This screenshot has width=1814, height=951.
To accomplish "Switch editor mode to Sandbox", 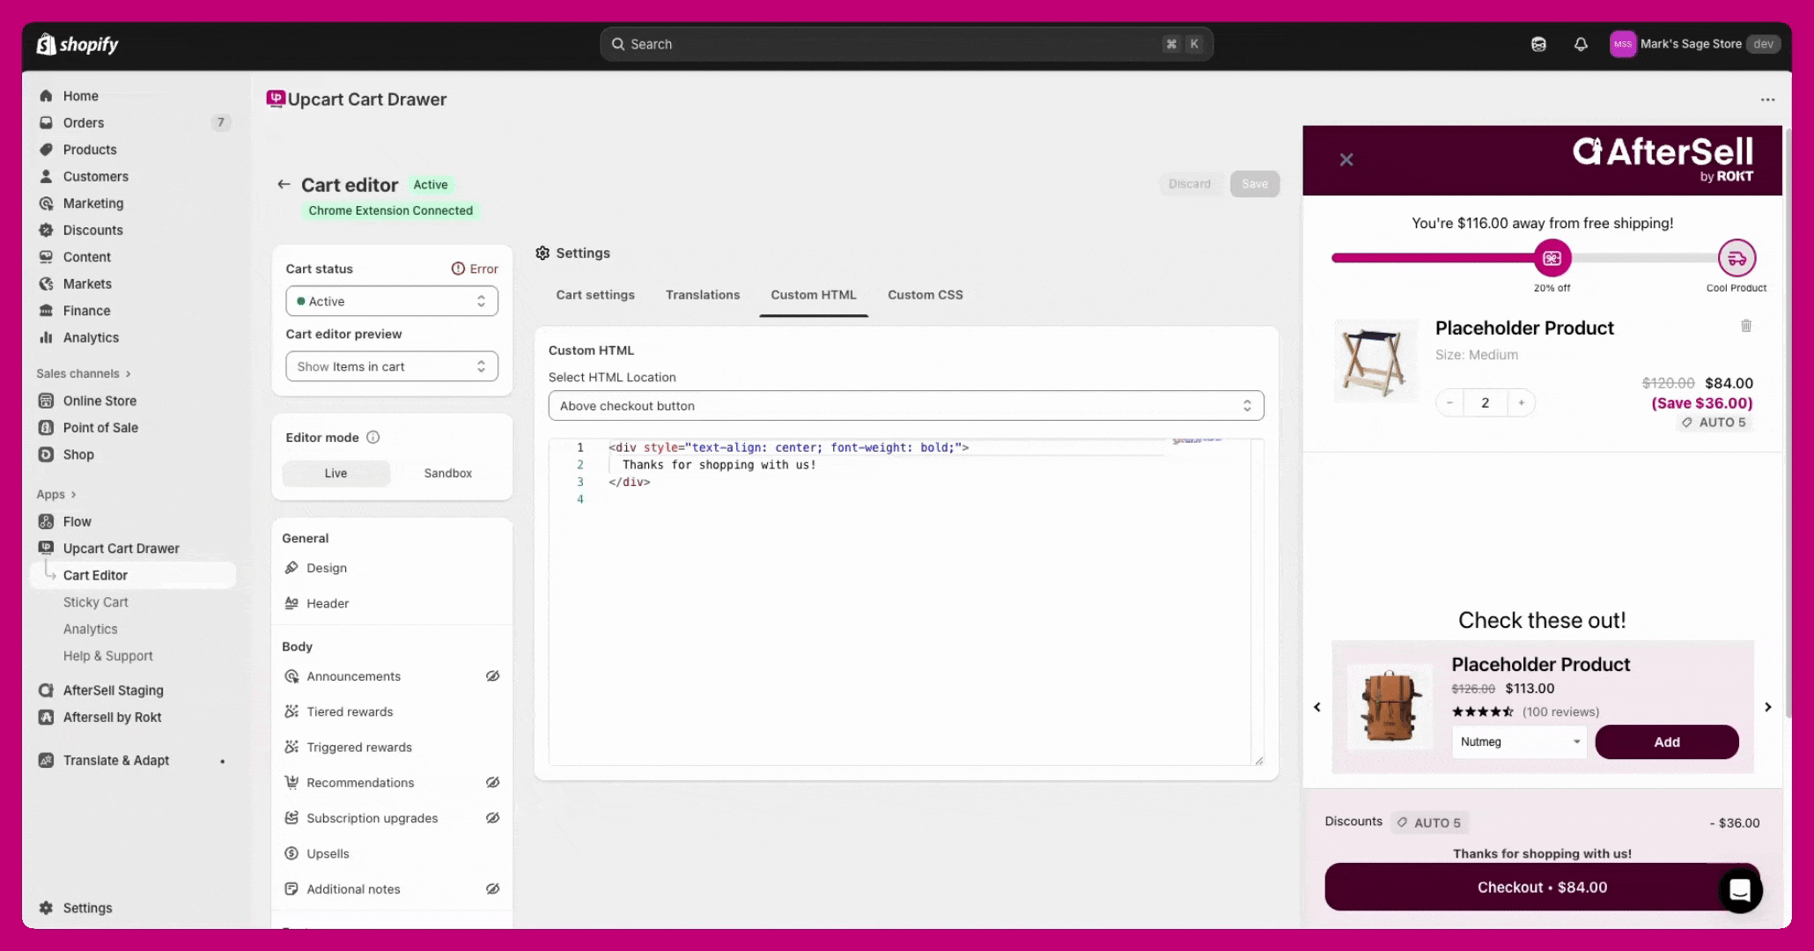I will click(x=447, y=473).
